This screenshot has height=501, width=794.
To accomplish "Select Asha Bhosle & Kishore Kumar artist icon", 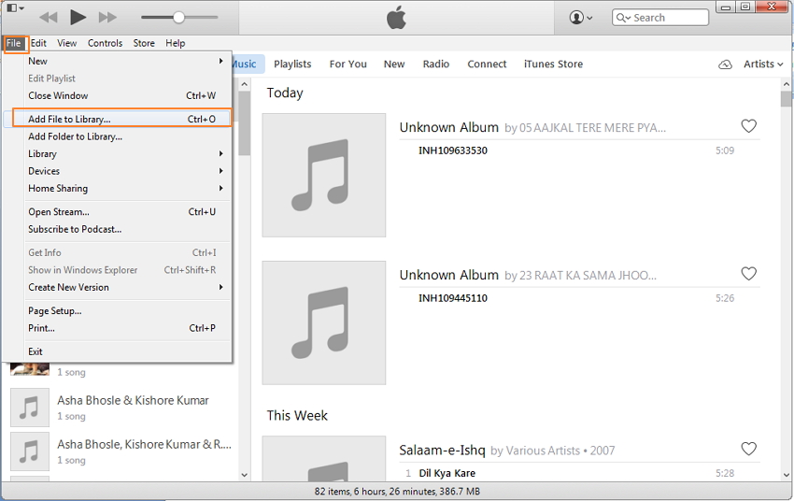I will pos(30,408).
